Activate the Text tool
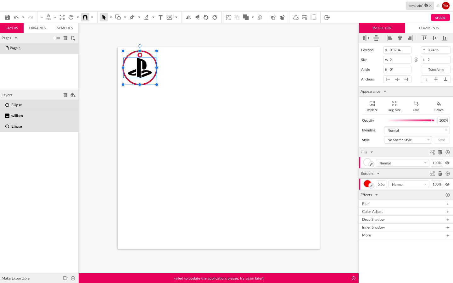Screen dimensions: 453x283 pos(160,17)
